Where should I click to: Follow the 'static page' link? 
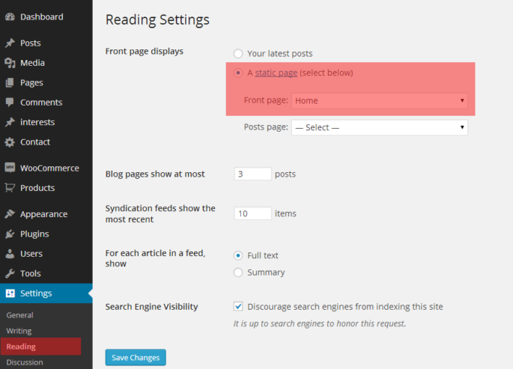click(x=276, y=73)
